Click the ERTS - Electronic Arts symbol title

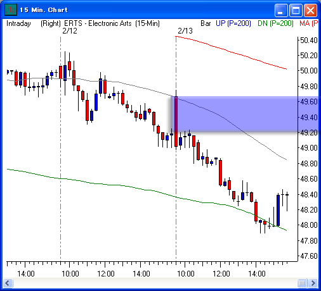pyautogui.click(x=98, y=23)
